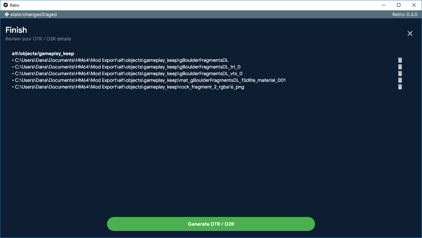Select the gBoulderFragmentsDL_tri_0 file path
The height and width of the screenshot is (238, 422).
click(127, 67)
